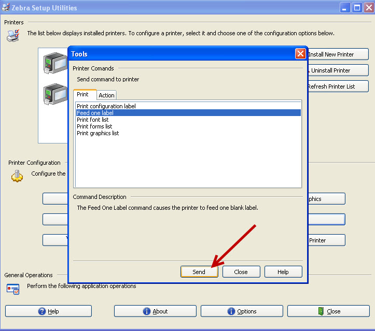Click Refresh Printer List button

[337, 87]
